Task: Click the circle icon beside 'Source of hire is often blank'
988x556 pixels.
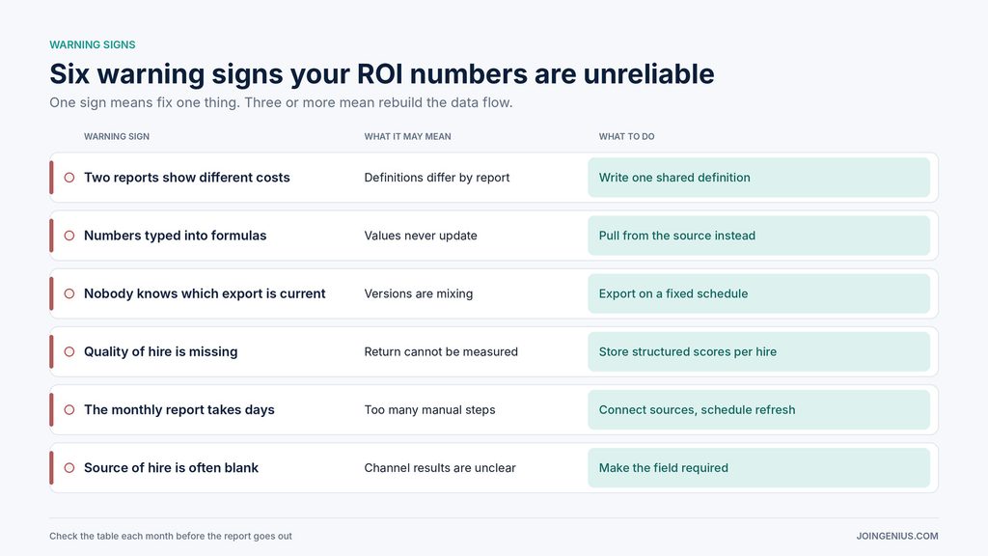Action: click(69, 468)
